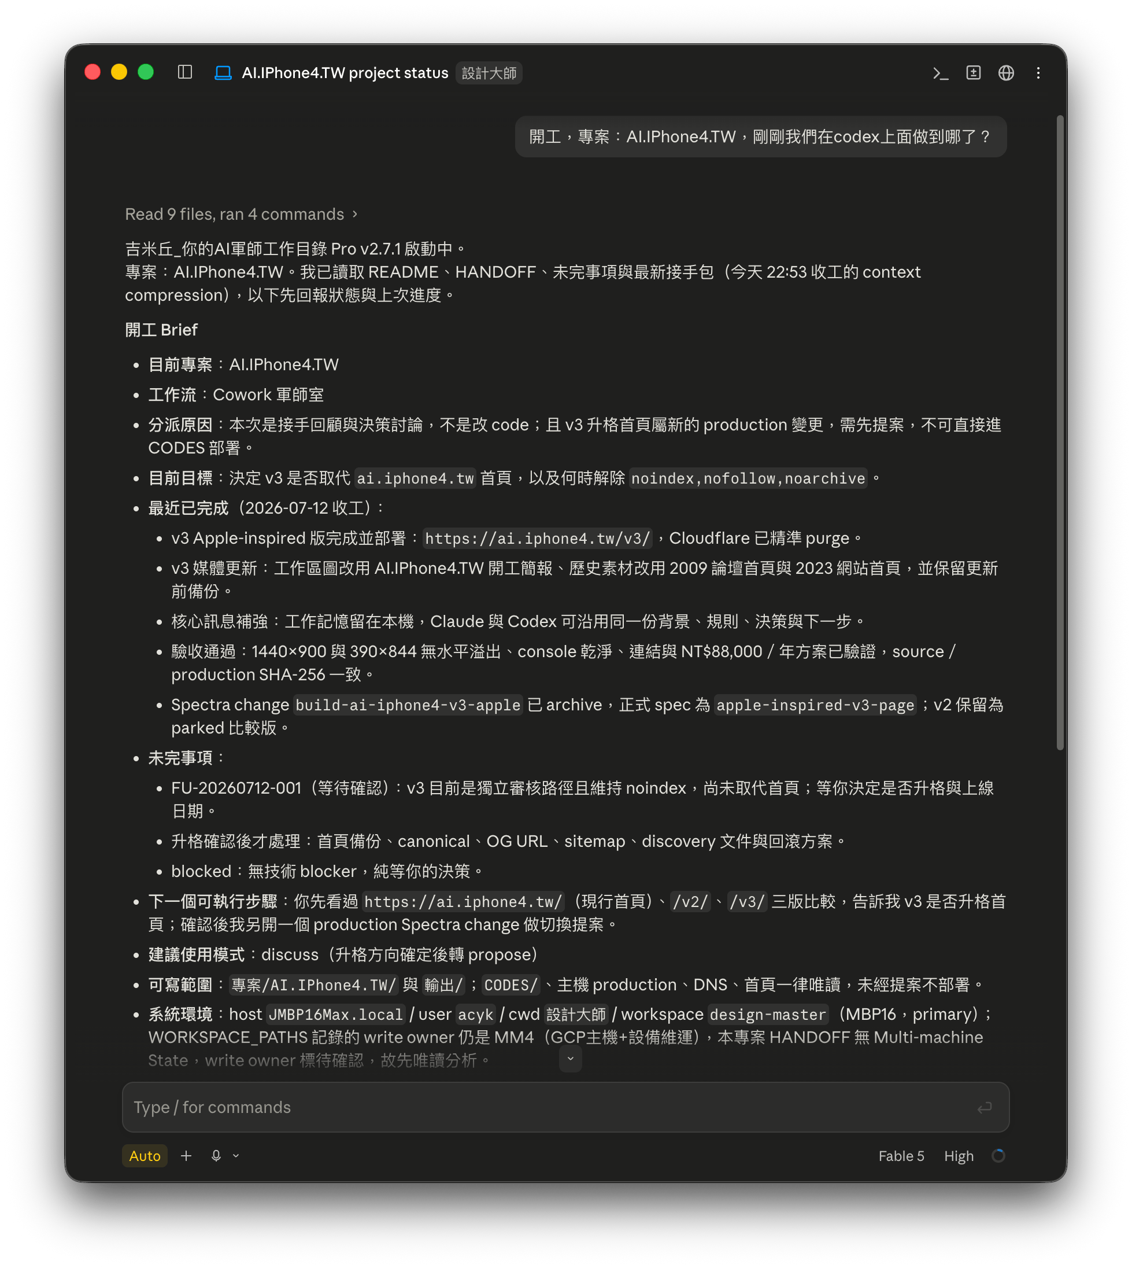Toggle the Auto permission mode
1132x1268 pixels.
(145, 1155)
